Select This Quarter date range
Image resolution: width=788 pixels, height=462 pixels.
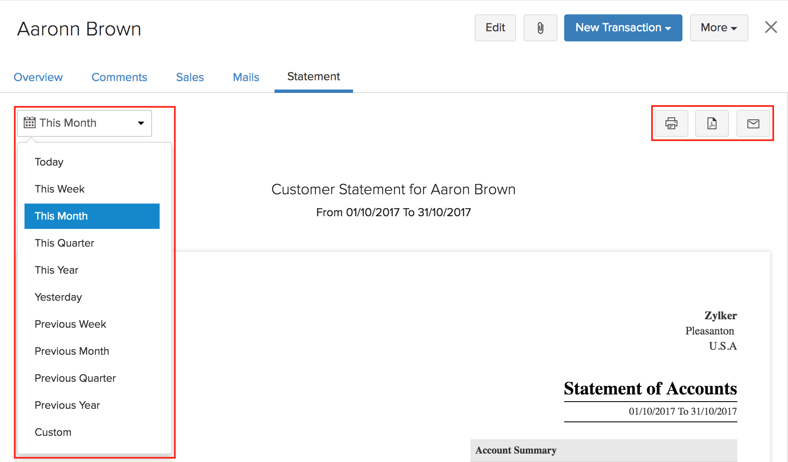click(64, 243)
